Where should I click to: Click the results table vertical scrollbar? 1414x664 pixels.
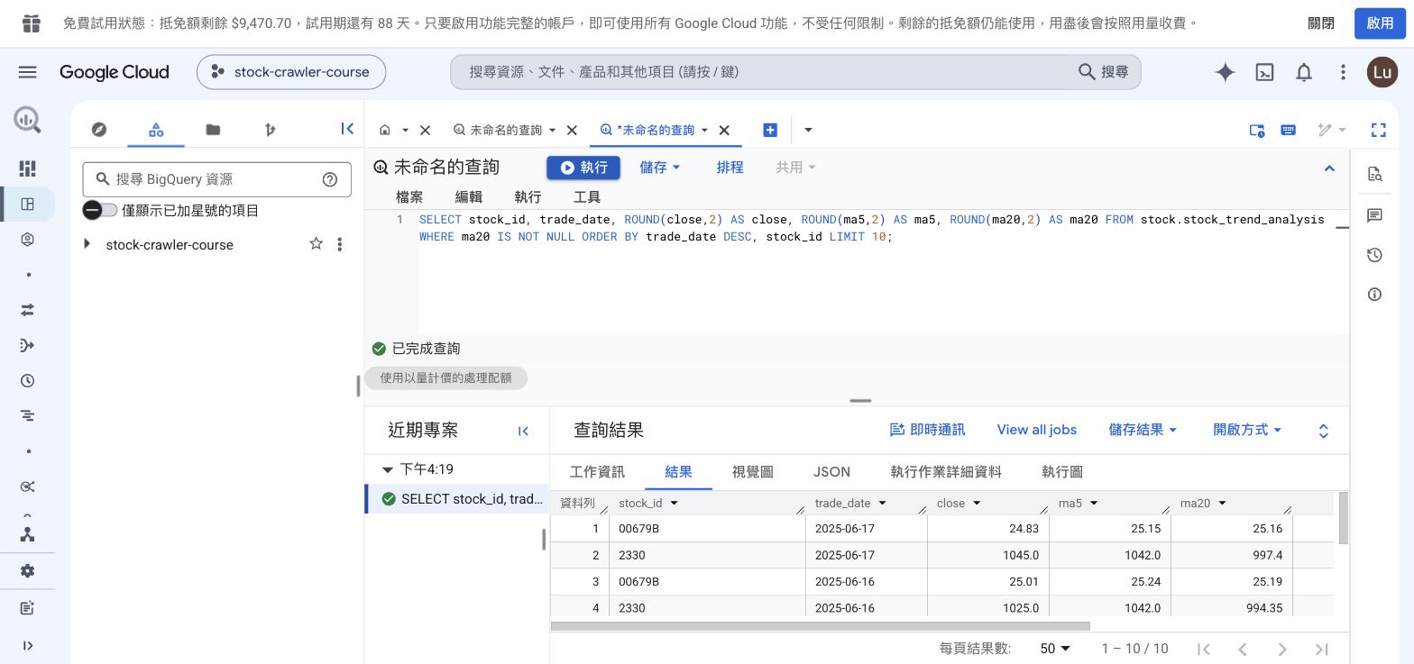1343,518
